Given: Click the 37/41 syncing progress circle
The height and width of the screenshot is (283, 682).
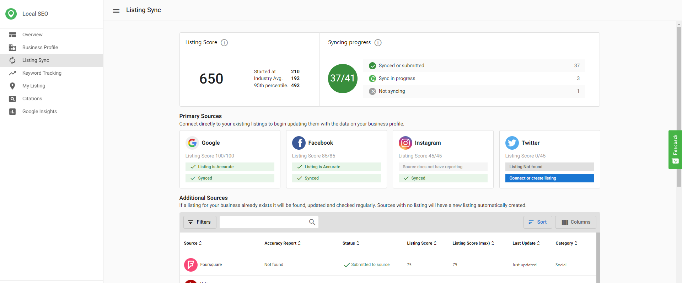Looking at the screenshot, I should (x=343, y=79).
